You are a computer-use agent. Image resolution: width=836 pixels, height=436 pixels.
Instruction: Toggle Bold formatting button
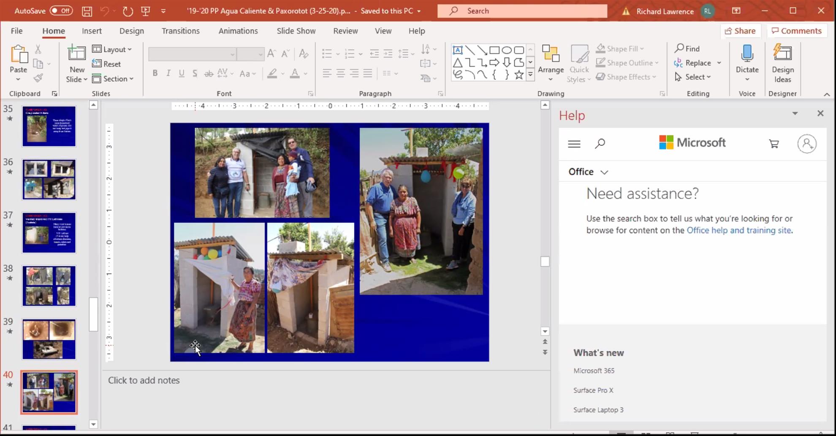(x=155, y=73)
